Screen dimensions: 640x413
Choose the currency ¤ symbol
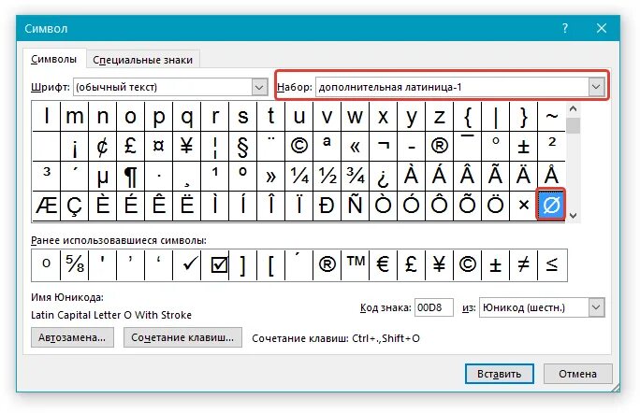click(159, 146)
